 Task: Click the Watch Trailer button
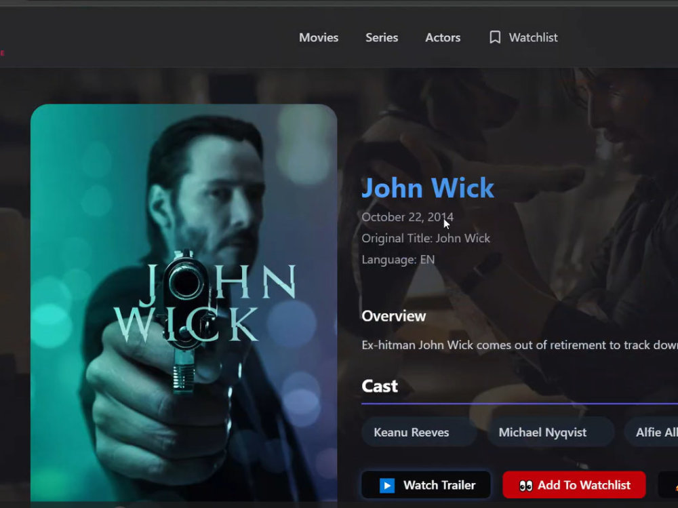(426, 485)
